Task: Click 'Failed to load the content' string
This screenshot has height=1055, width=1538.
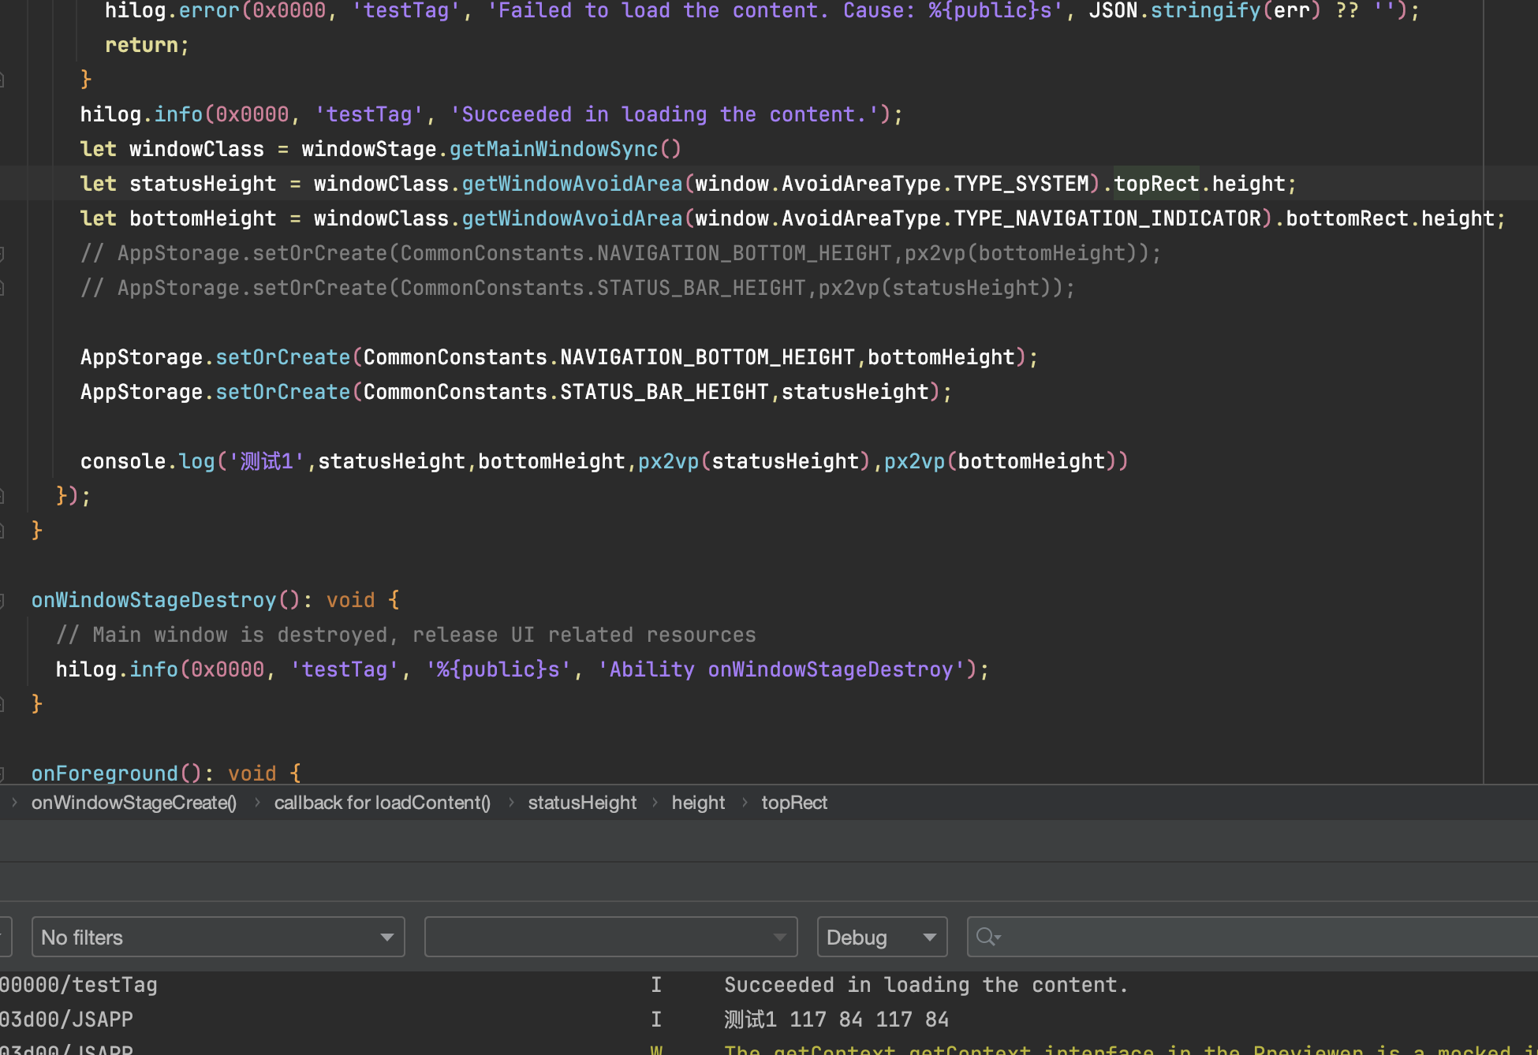Action: point(775,11)
